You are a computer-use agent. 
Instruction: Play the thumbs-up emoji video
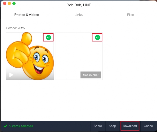[x=11, y=75]
